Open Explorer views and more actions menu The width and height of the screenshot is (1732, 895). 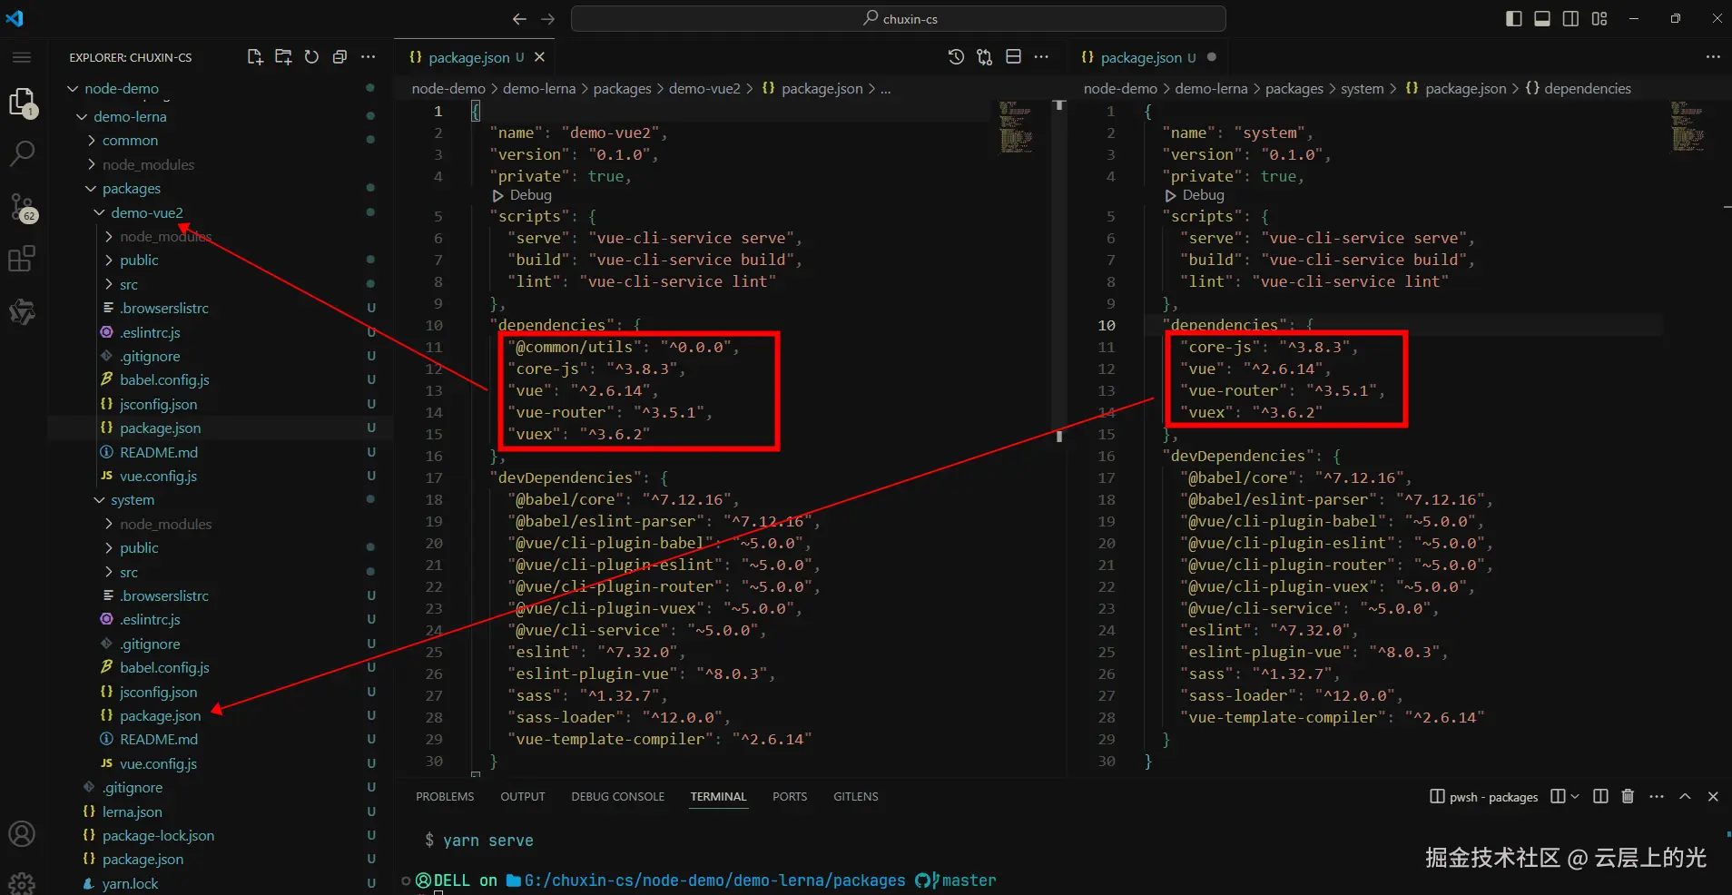click(x=368, y=57)
